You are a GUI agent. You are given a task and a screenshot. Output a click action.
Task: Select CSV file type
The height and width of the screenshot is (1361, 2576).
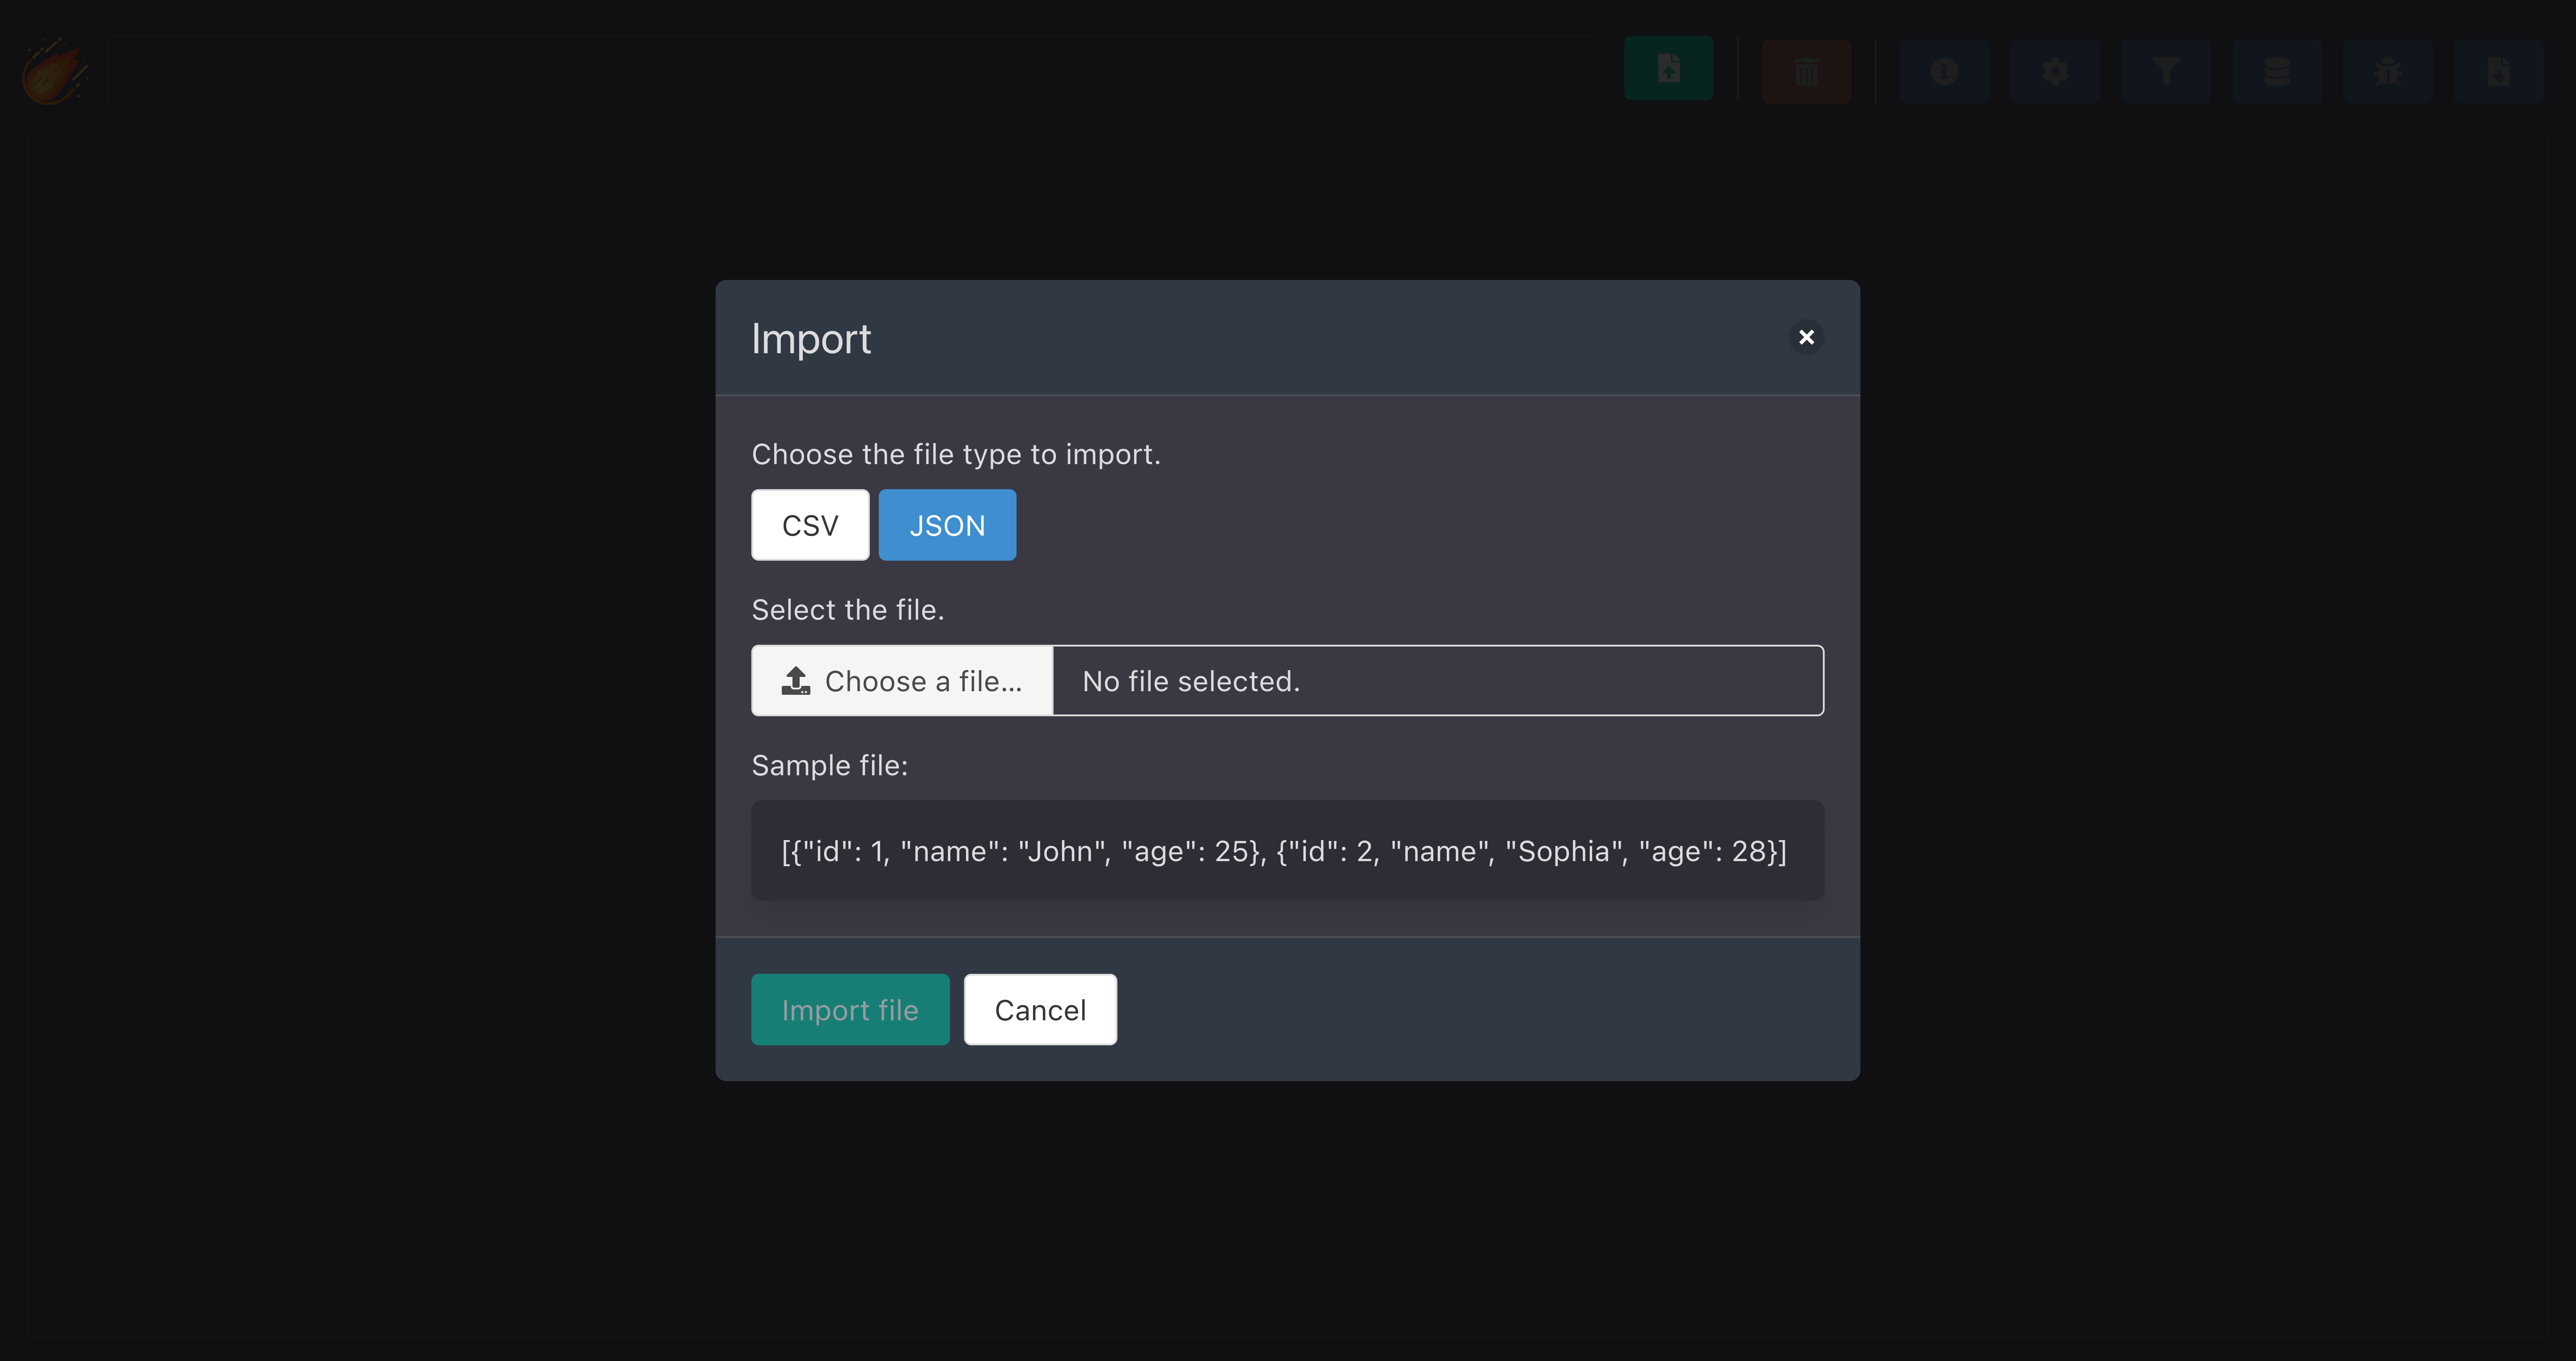coord(810,525)
